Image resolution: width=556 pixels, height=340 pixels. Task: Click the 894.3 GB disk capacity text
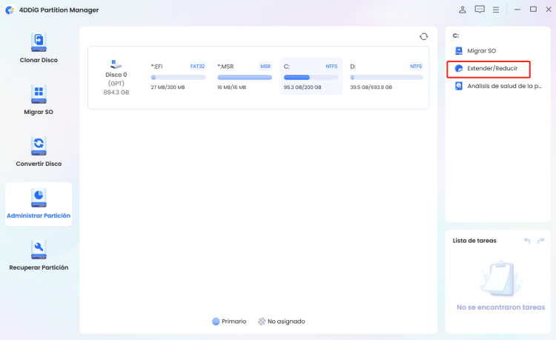[x=116, y=93]
